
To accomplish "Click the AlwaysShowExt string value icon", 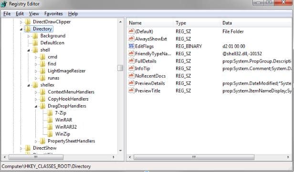I will click(x=131, y=39).
